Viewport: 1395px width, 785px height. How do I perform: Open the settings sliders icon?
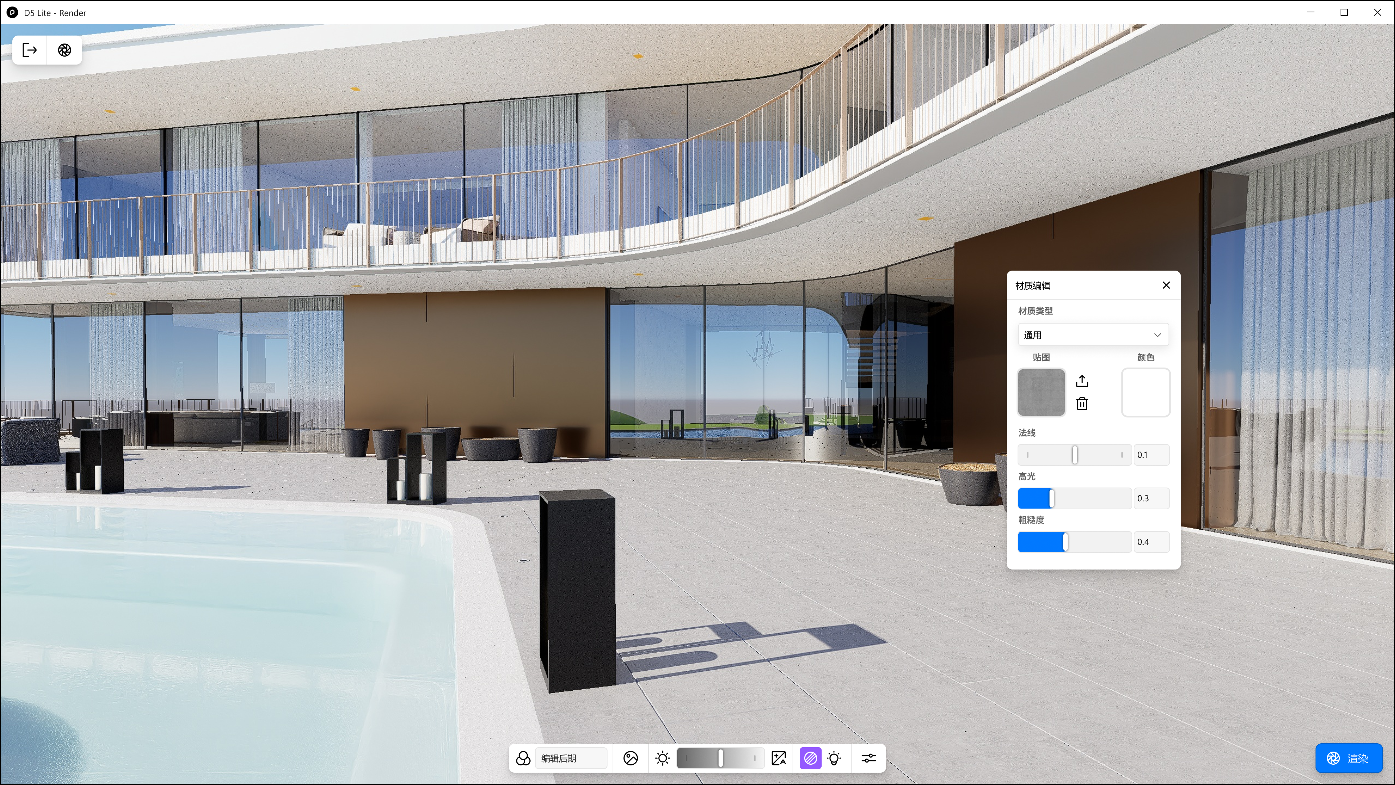(869, 759)
